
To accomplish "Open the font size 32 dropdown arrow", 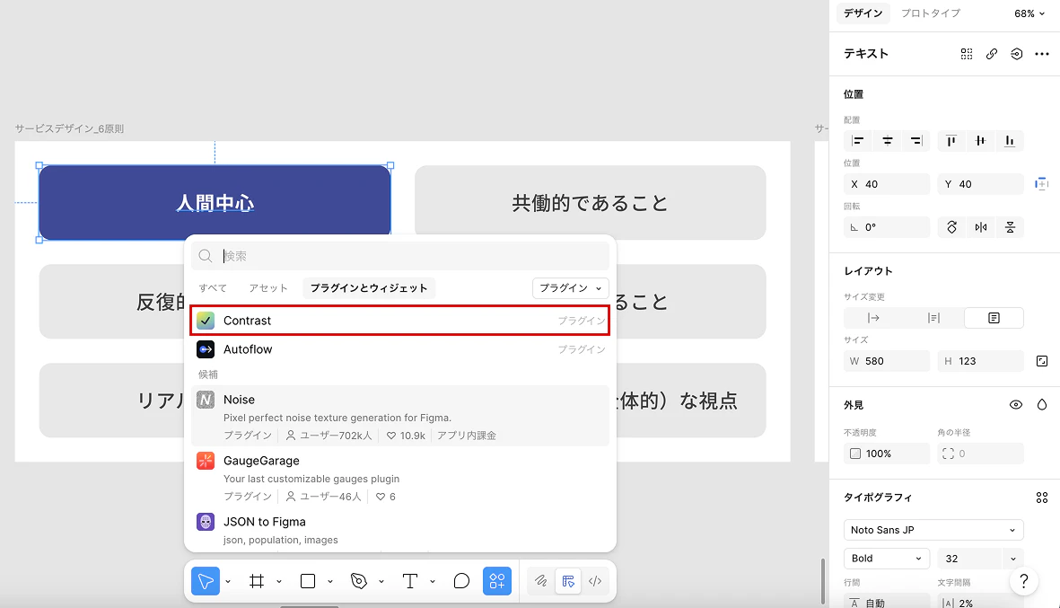I will (x=1012, y=559).
